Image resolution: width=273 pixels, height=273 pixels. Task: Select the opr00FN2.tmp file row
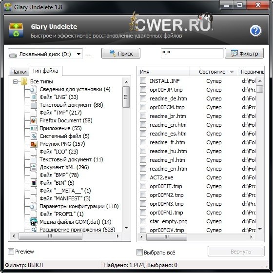point(197,195)
